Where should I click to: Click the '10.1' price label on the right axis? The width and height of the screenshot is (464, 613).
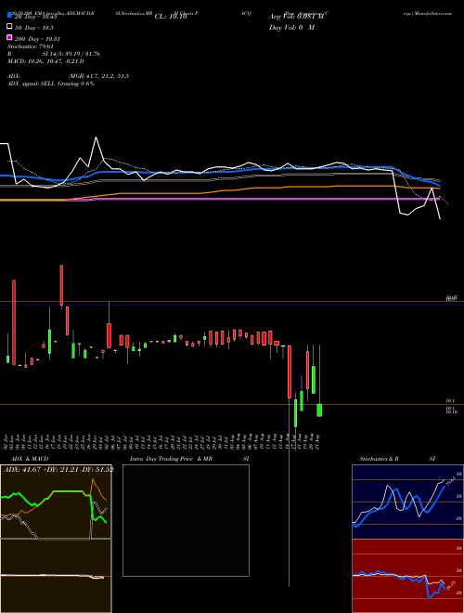coord(450,400)
